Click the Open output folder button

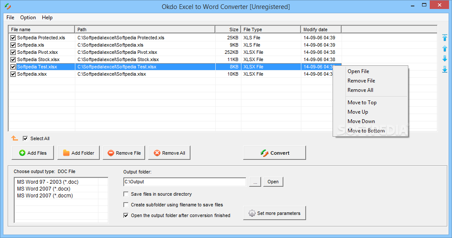click(273, 182)
